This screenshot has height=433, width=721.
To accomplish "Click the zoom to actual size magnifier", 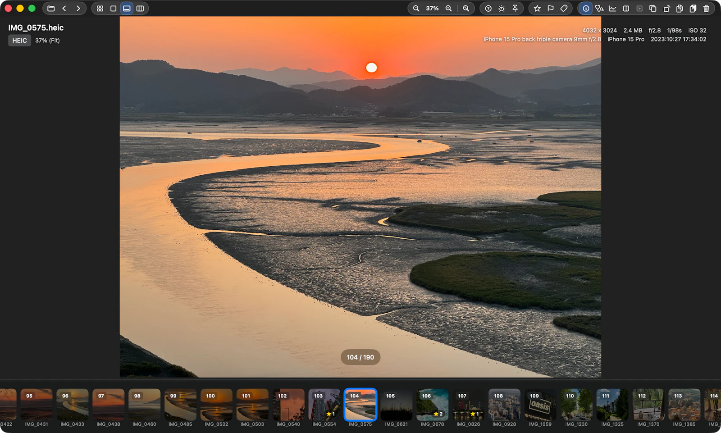I will point(466,9).
